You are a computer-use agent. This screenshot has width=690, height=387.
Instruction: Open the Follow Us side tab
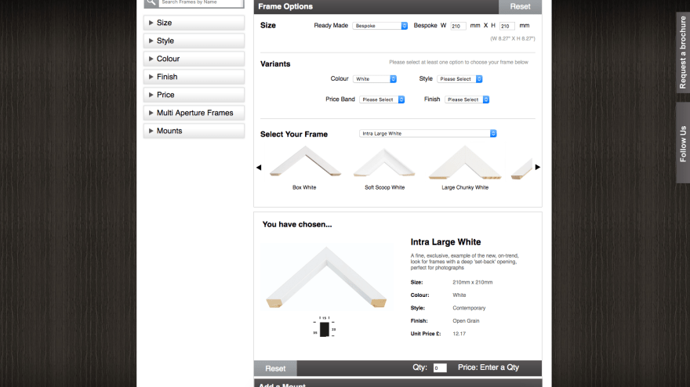click(x=682, y=143)
